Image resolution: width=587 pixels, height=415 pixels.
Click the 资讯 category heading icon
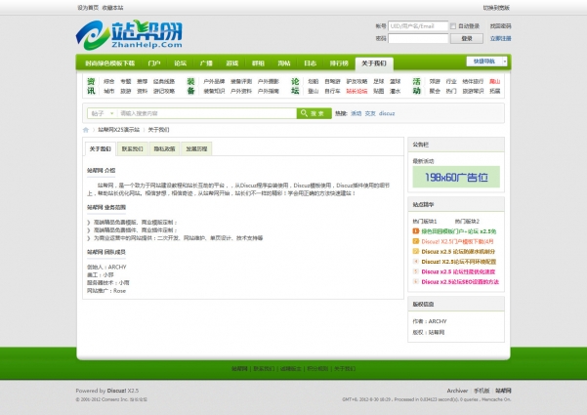pos(91,86)
